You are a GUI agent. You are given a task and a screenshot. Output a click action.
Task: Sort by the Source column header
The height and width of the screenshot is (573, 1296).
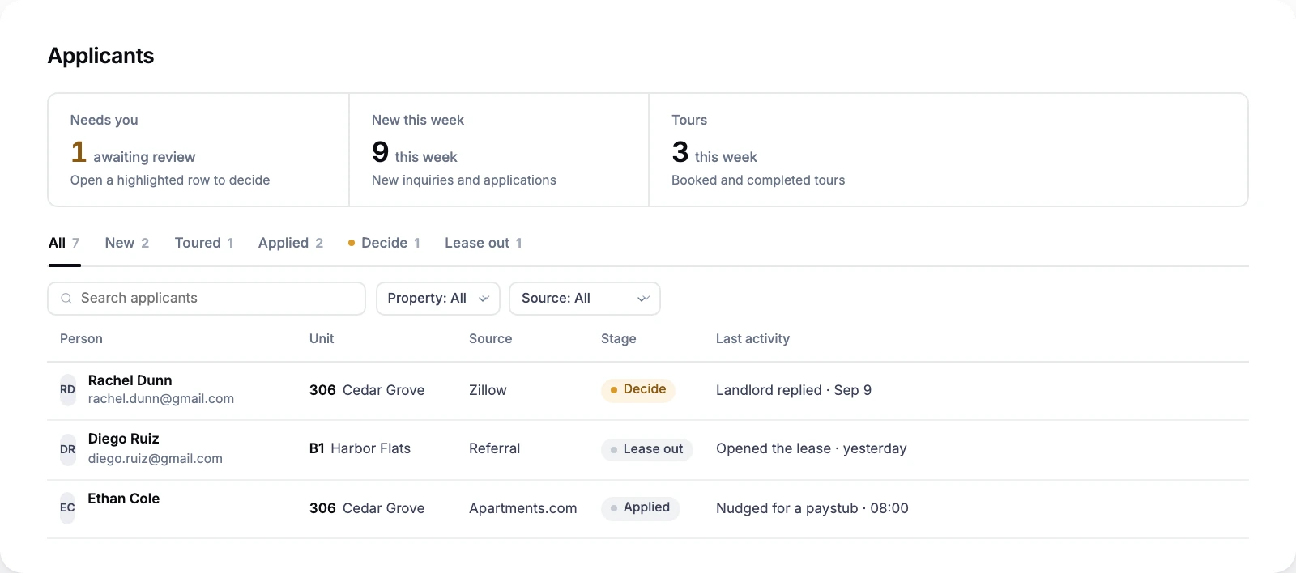click(x=490, y=339)
